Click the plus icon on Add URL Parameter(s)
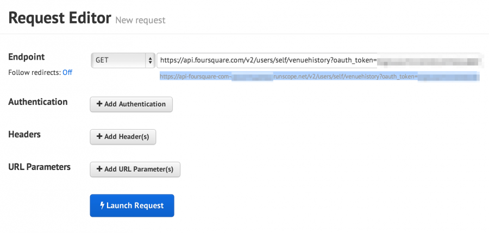 (x=99, y=169)
